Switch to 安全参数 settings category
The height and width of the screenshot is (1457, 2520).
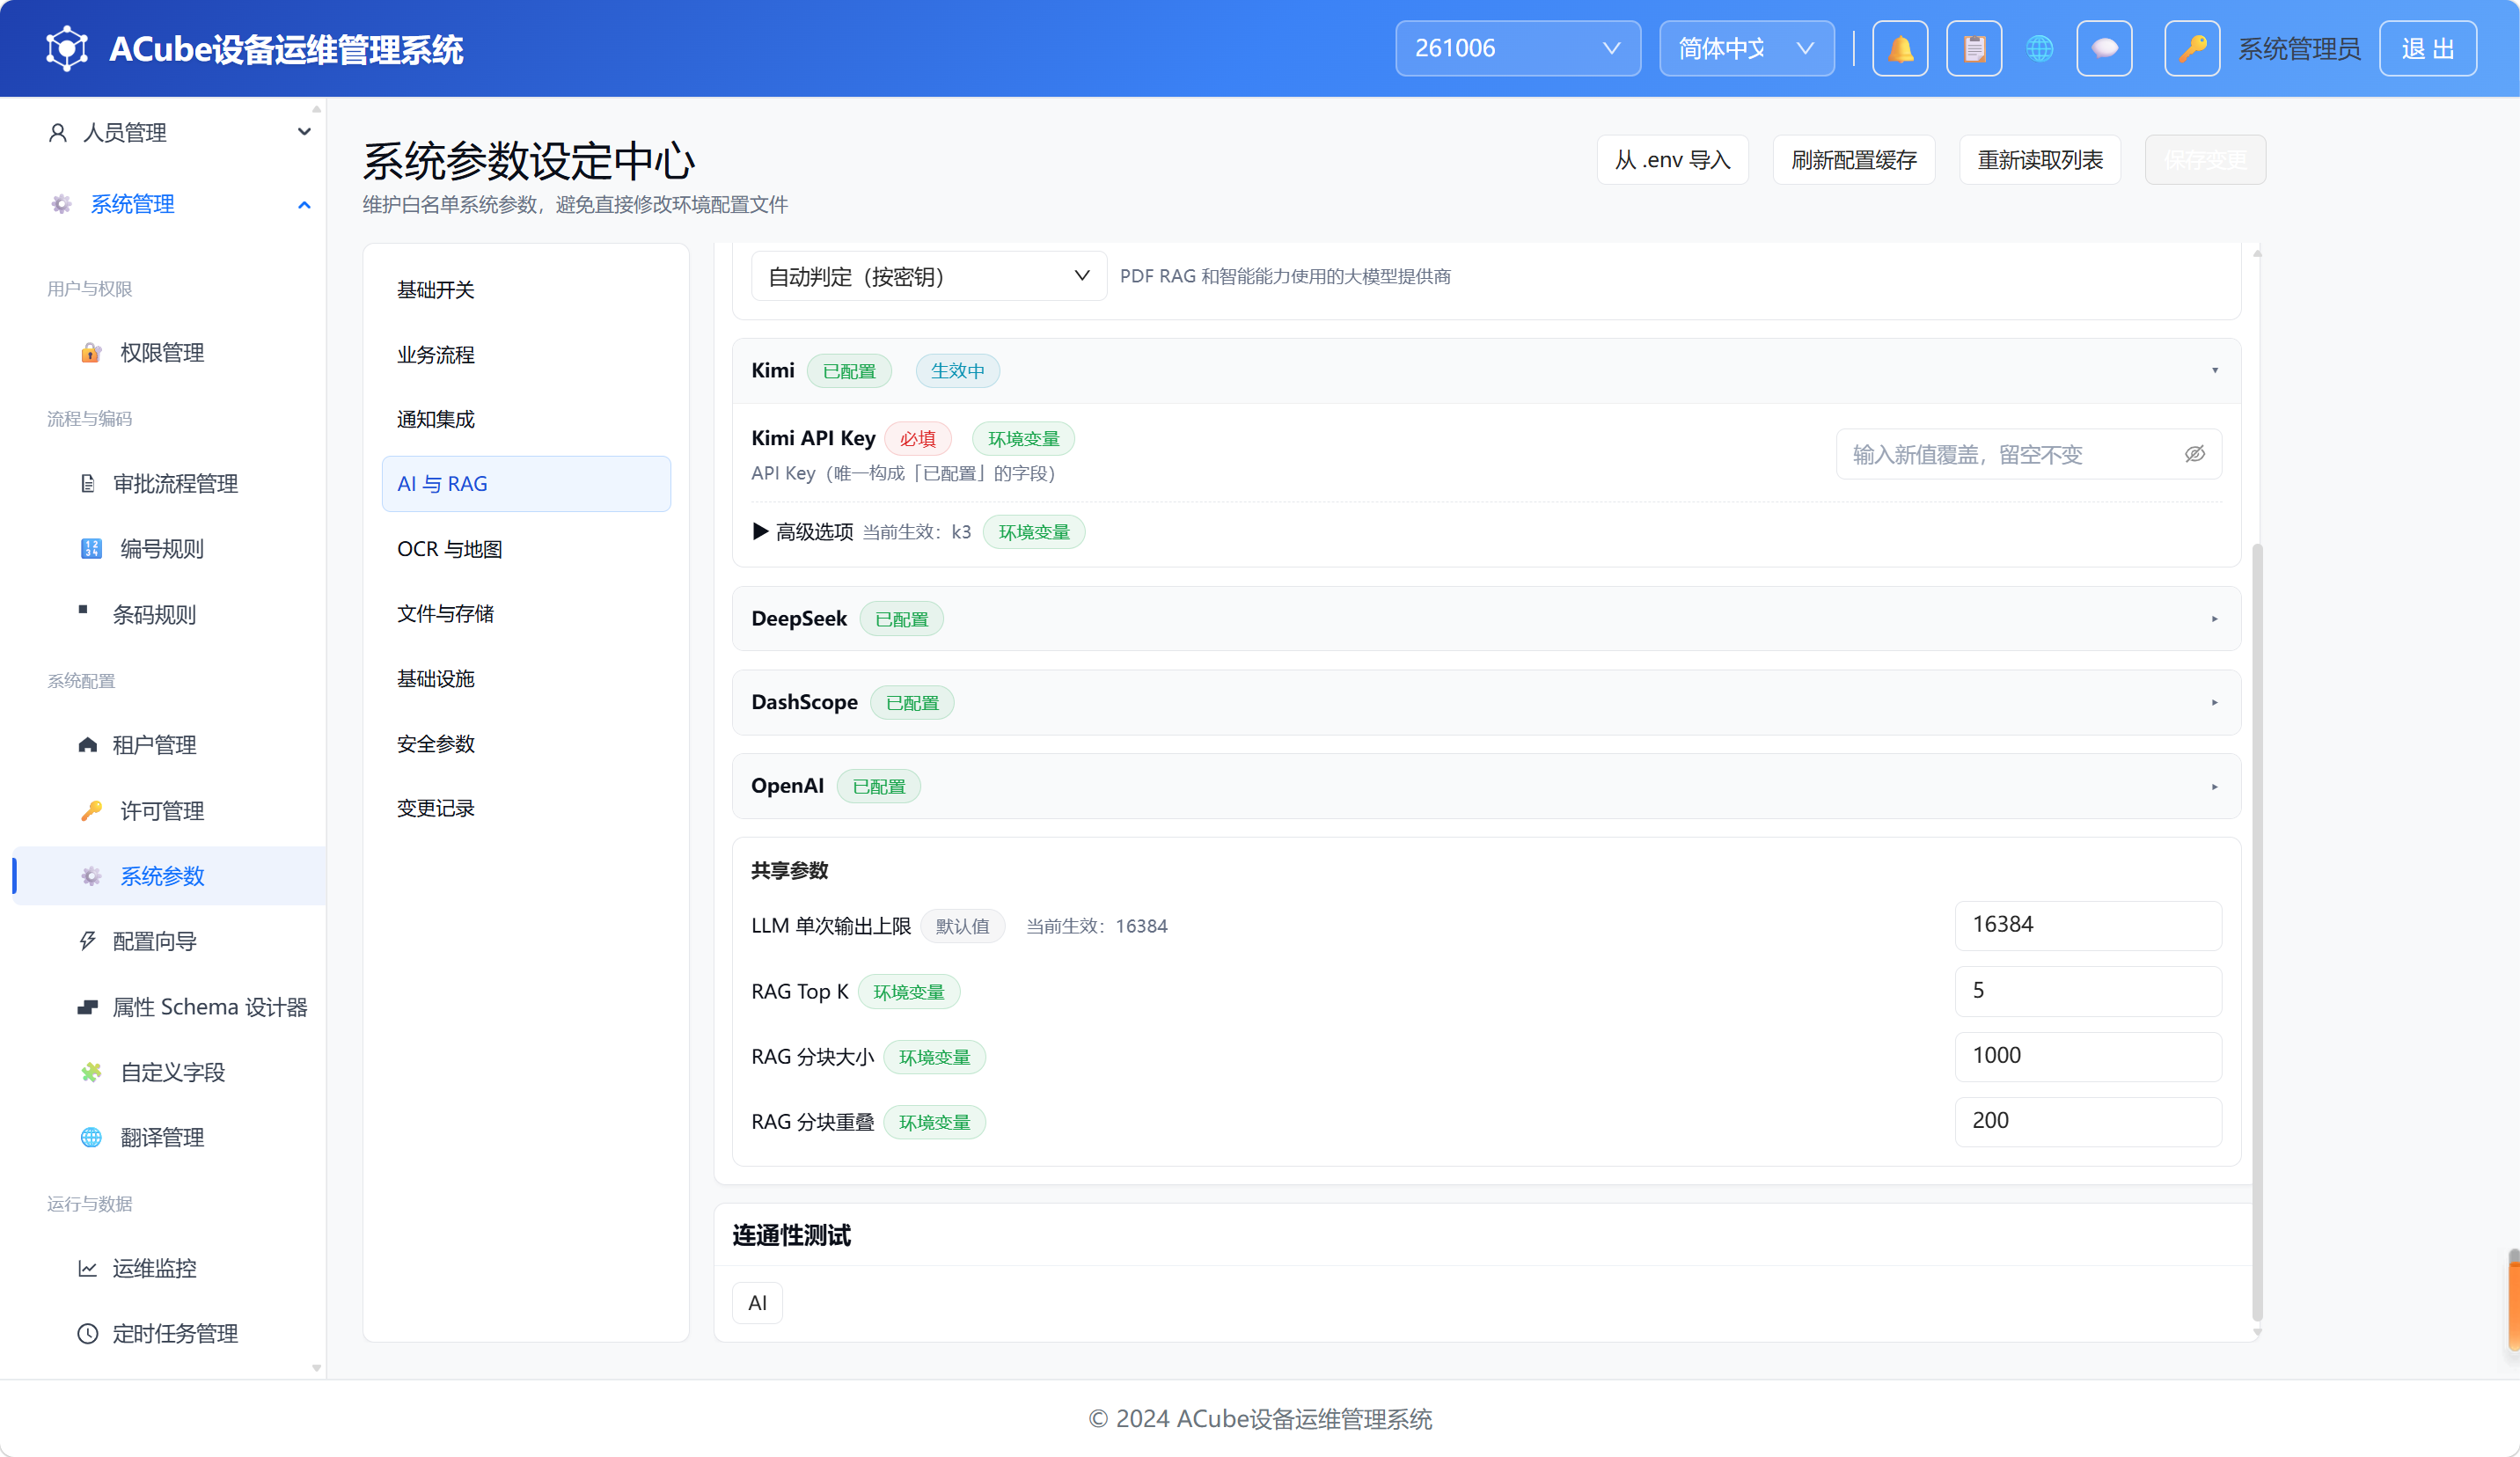tap(526, 743)
